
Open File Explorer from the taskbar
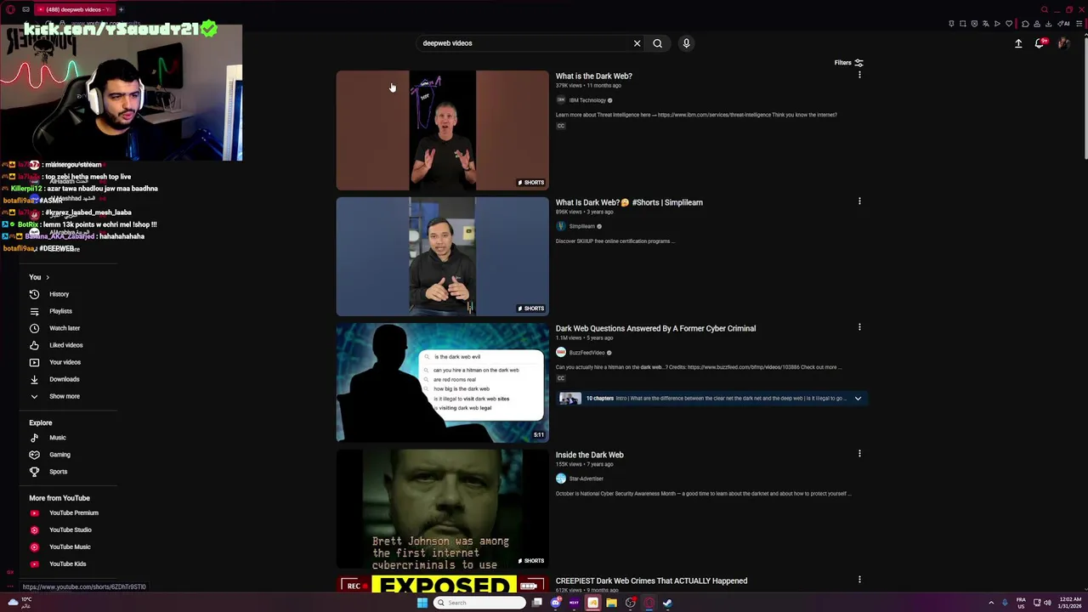[x=611, y=603]
